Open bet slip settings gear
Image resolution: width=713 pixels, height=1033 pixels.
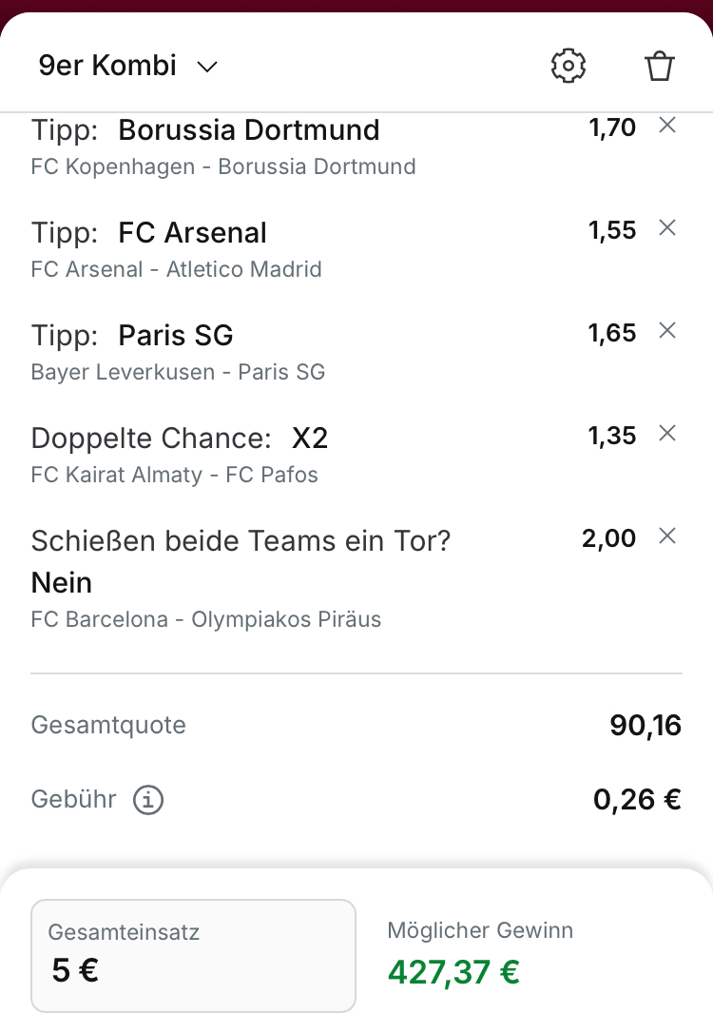(x=568, y=66)
